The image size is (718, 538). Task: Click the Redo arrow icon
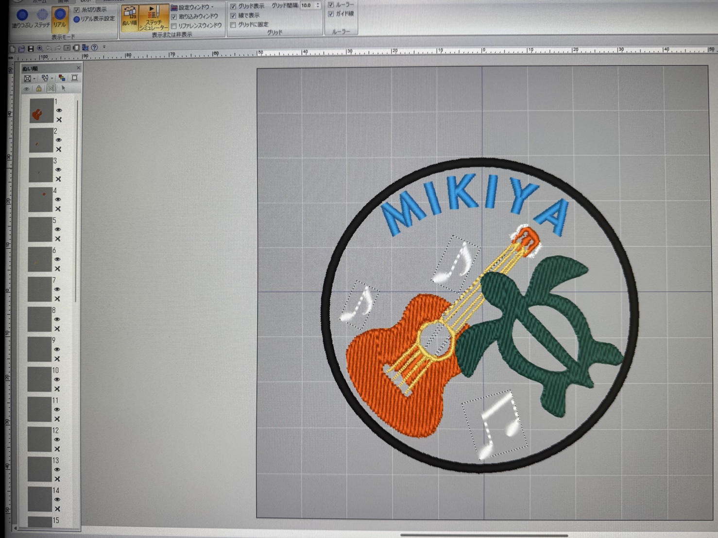click(58, 48)
